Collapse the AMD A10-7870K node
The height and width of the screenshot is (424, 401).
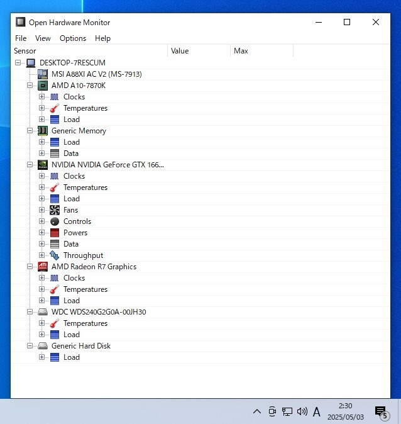pyautogui.click(x=30, y=86)
